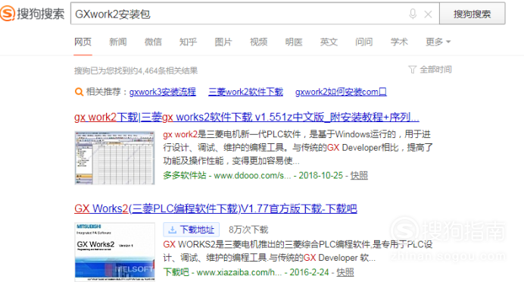Click the 下载地址 download button
Screen dimensions: 524x282
(x=191, y=230)
